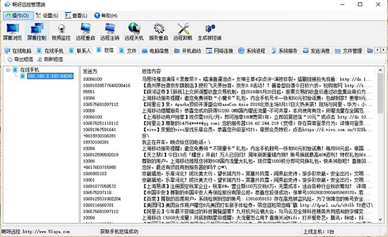The image size is (388, 237).
Task: Click the vertical scrollbar thumb
Action: pos(380,93)
